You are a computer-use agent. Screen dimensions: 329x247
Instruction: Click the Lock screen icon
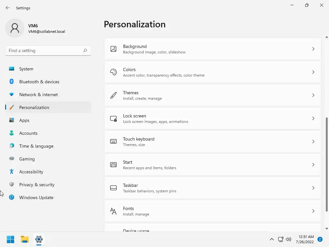113,118
